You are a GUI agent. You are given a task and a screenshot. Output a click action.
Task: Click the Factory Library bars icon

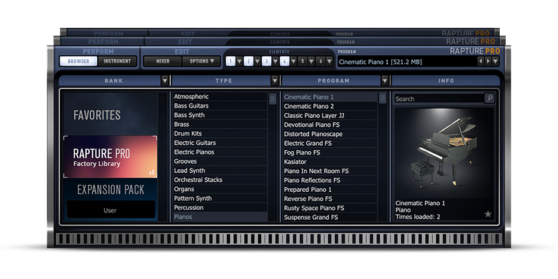pos(152,173)
